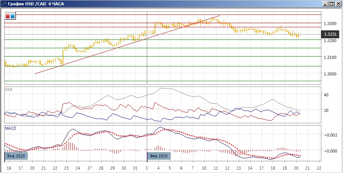343x173 pixels.
Task: Minimize the USD/CAD chart window
Action: pos(326,4)
